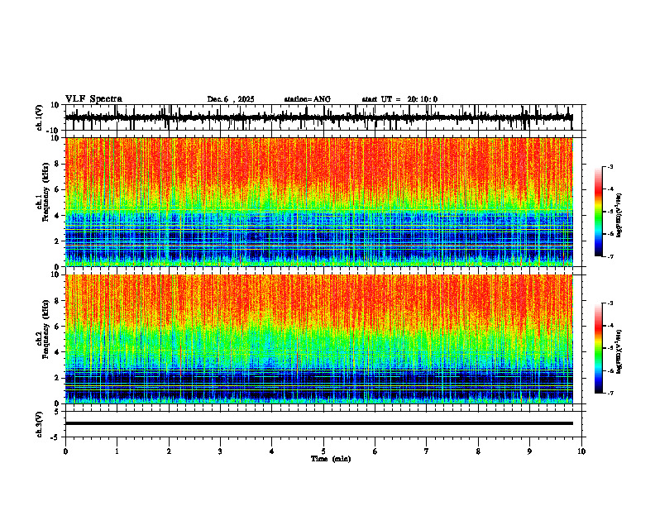Click the "station=ANG" header label
The height and width of the screenshot is (506, 655).
(308, 99)
